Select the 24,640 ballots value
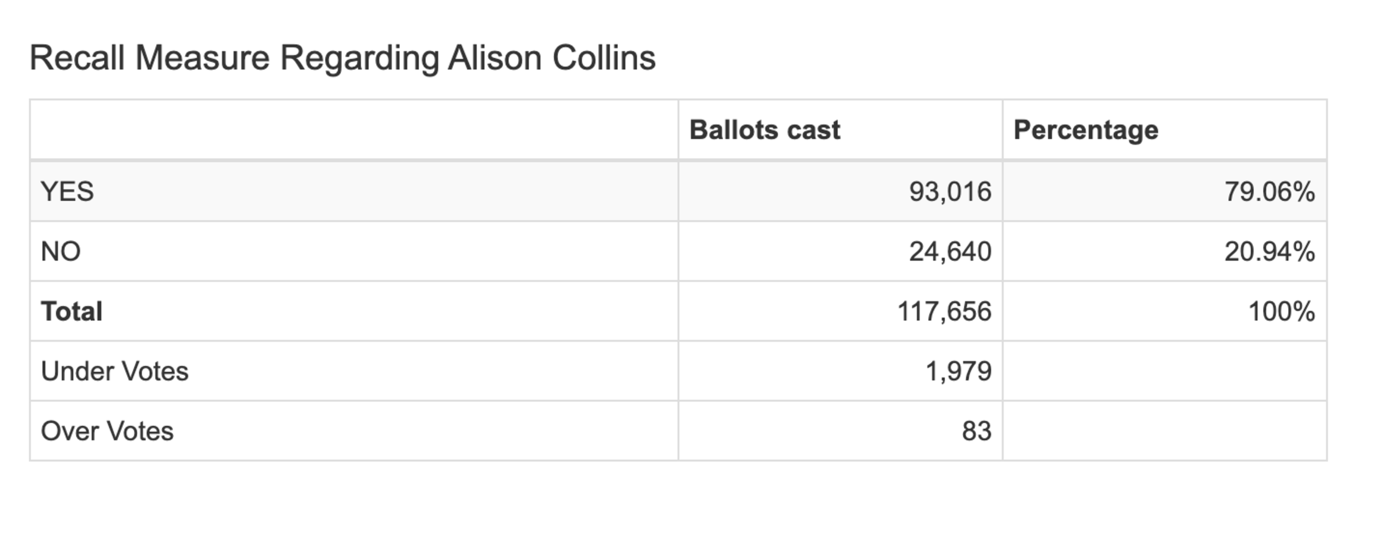1382x533 pixels. pos(950,252)
